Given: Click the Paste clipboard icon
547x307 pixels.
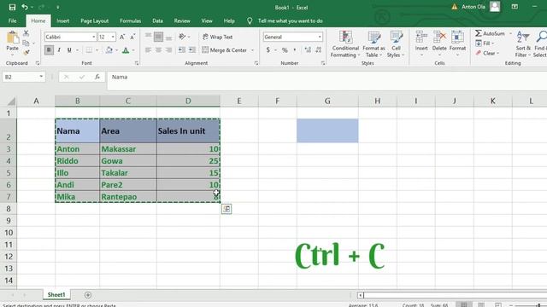Looking at the screenshot, I should point(13,38).
